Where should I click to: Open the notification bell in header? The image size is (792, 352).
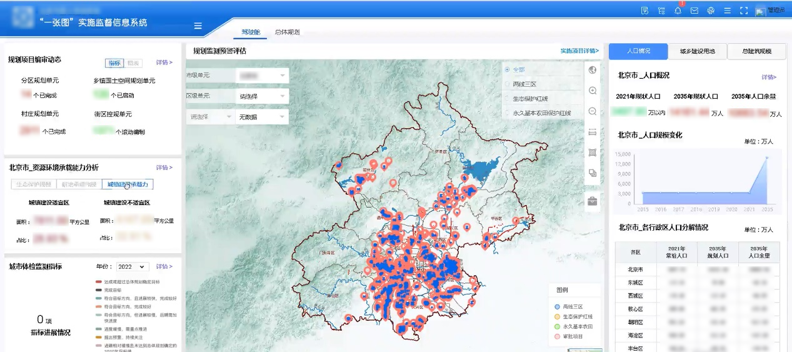[x=678, y=11]
